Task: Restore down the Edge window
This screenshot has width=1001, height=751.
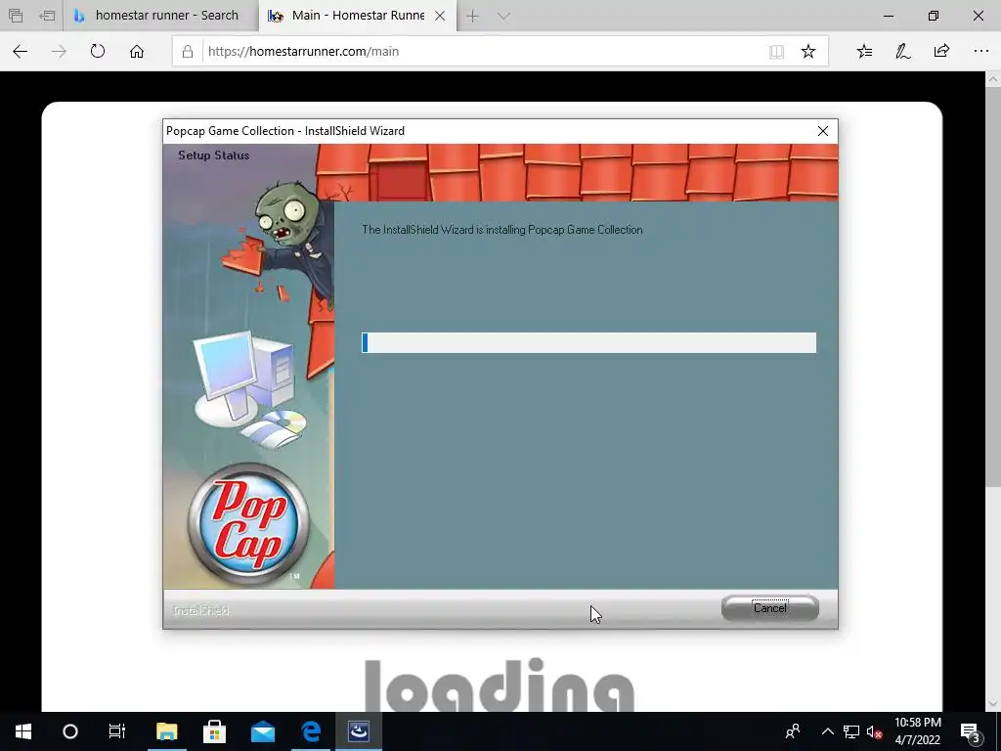Action: tap(934, 16)
